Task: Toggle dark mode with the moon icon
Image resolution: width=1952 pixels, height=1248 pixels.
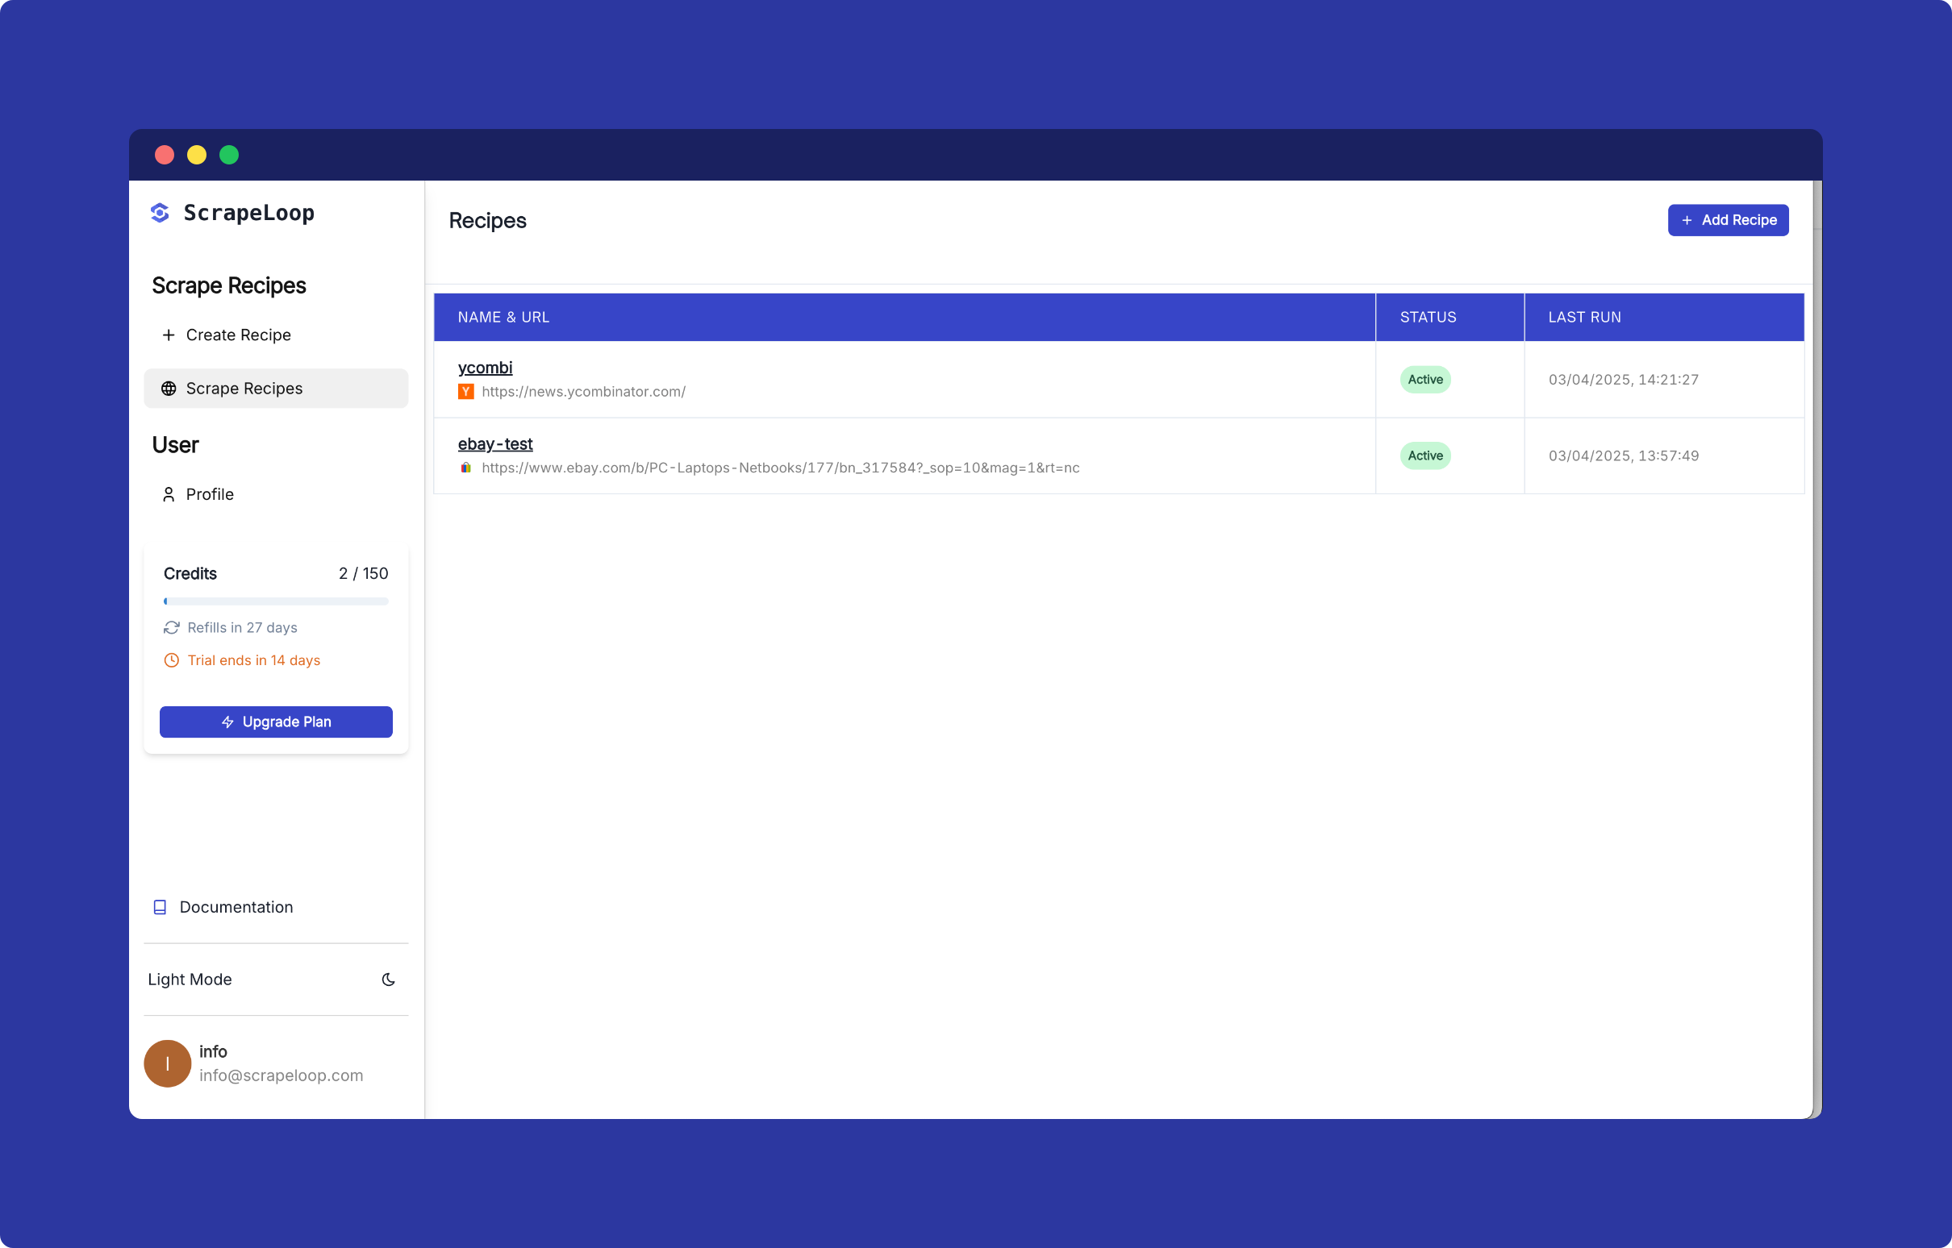Action: pyautogui.click(x=388, y=979)
